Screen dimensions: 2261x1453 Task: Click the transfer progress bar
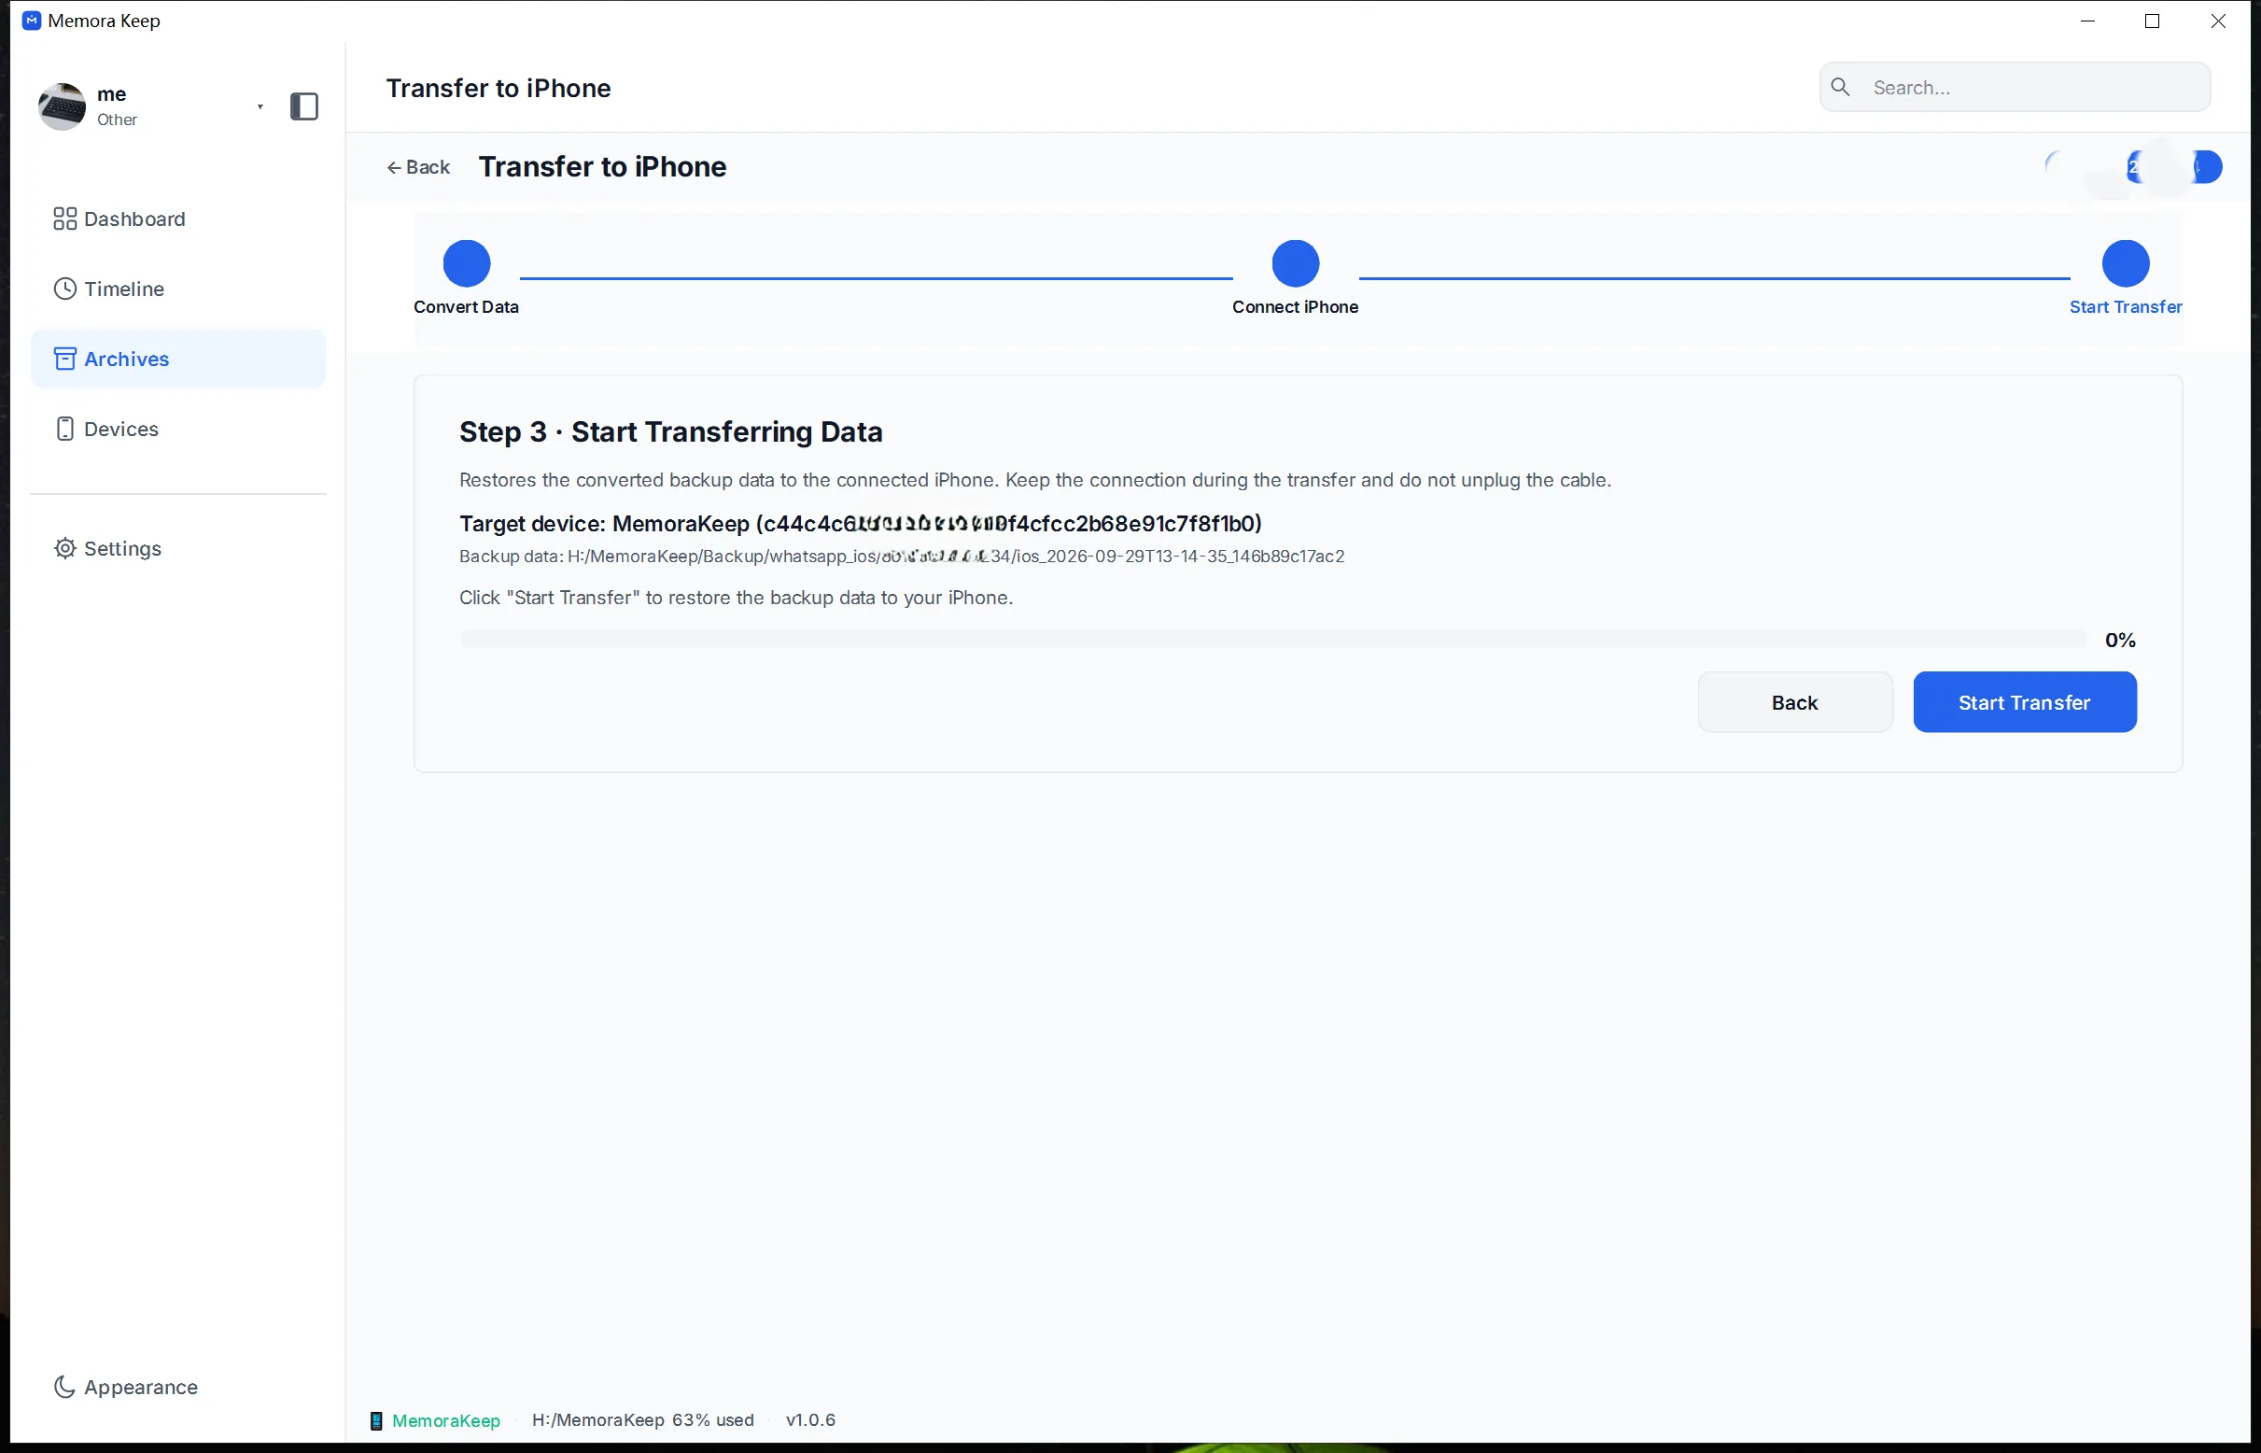1272,640
